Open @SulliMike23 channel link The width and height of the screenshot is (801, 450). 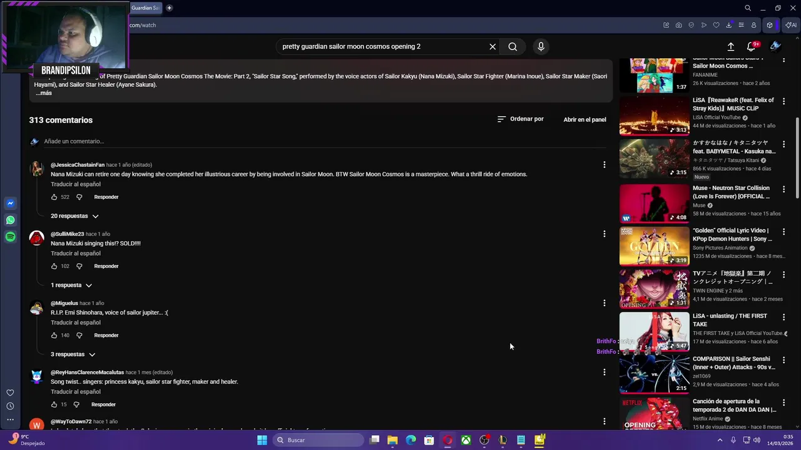pyautogui.click(x=67, y=234)
